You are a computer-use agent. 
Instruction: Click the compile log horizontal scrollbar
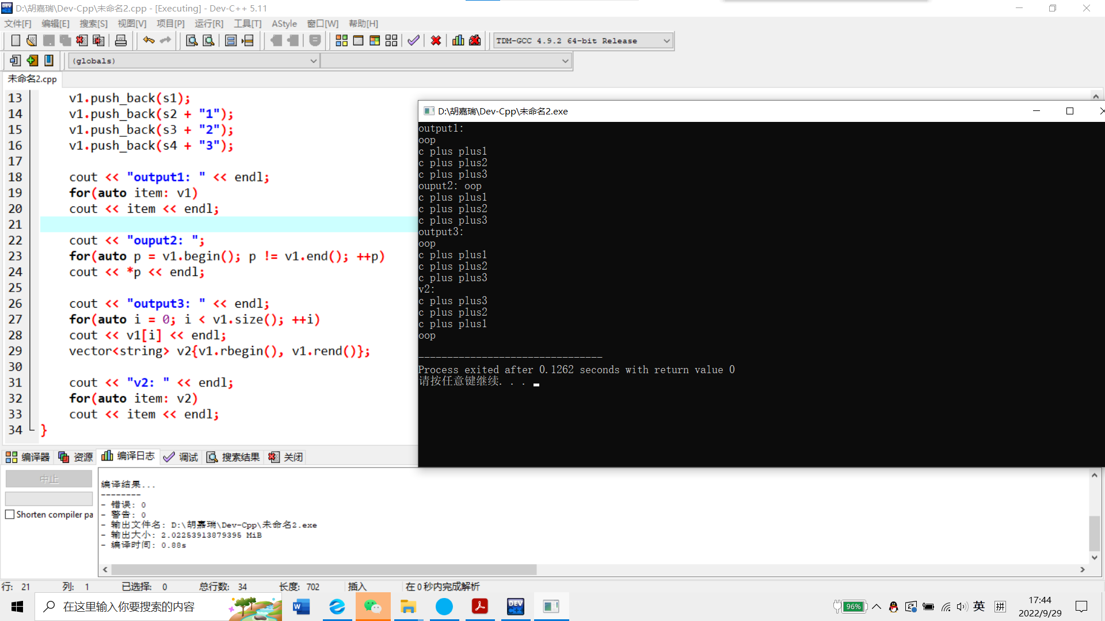tap(323, 569)
